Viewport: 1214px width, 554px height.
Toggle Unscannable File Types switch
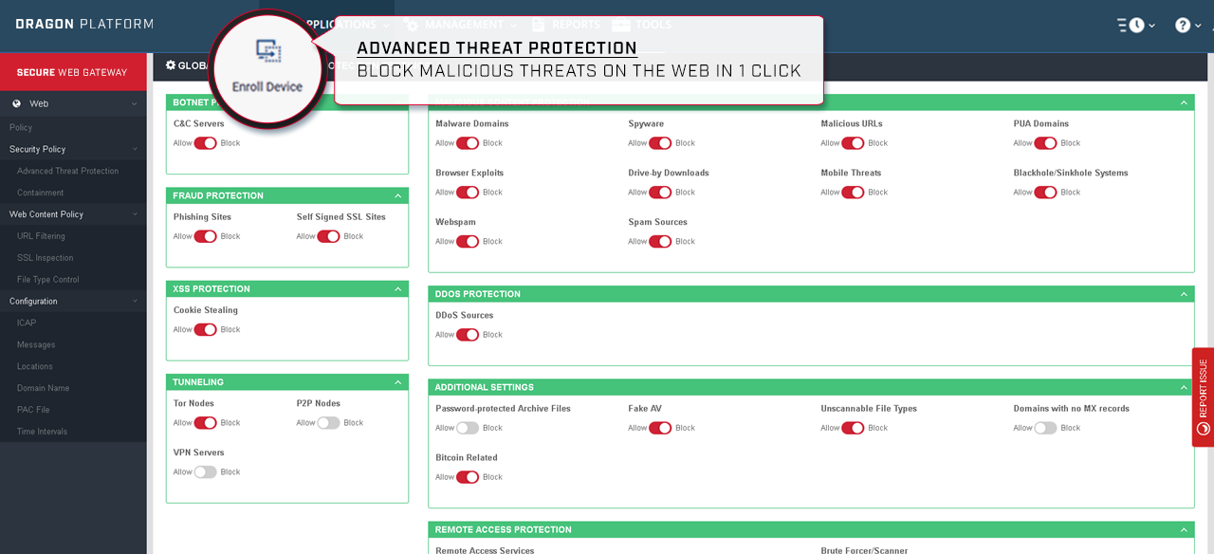click(853, 428)
